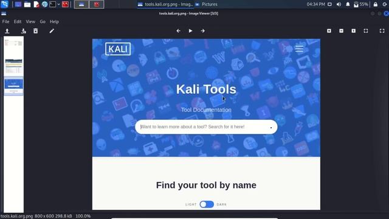Switch to the Pictures window in taskbar
Screen dimensions: 389x219
point(207,4)
